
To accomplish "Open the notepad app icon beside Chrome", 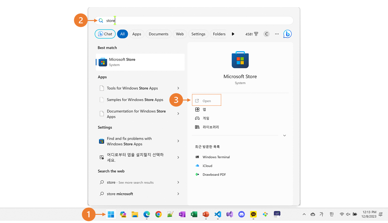I will pos(170,215).
